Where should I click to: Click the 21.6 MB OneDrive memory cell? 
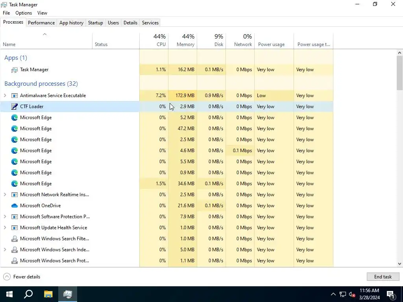(183, 206)
